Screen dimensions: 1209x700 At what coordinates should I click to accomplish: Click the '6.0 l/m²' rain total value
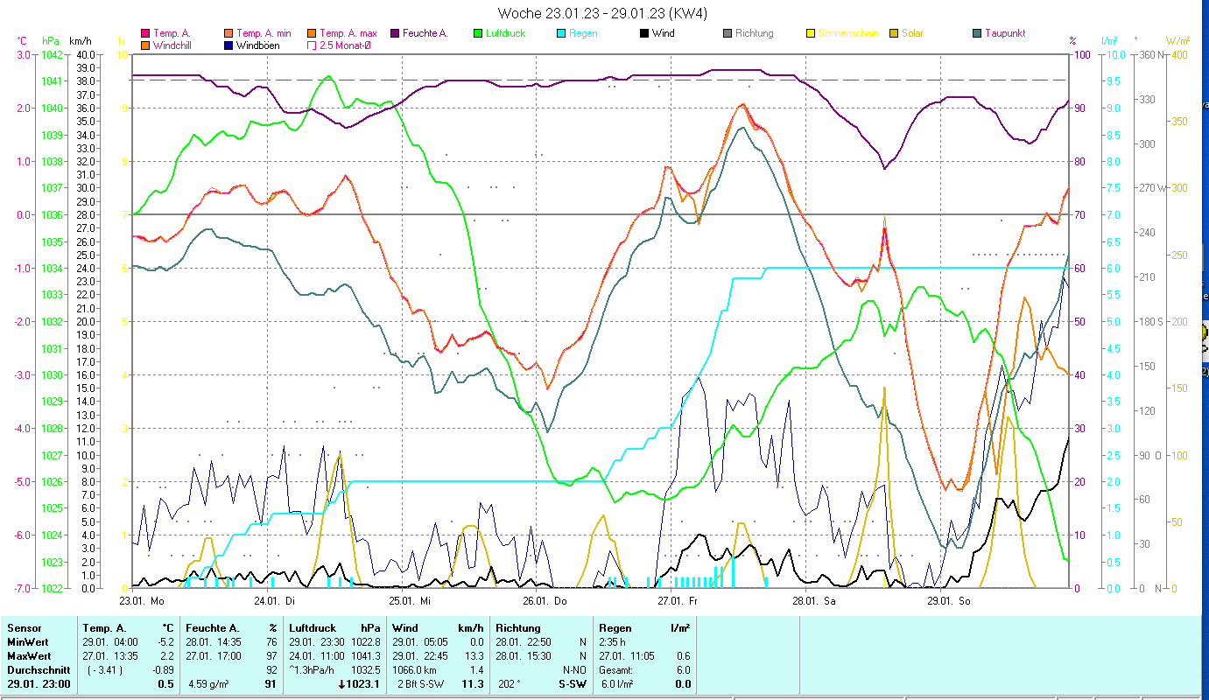[616, 684]
